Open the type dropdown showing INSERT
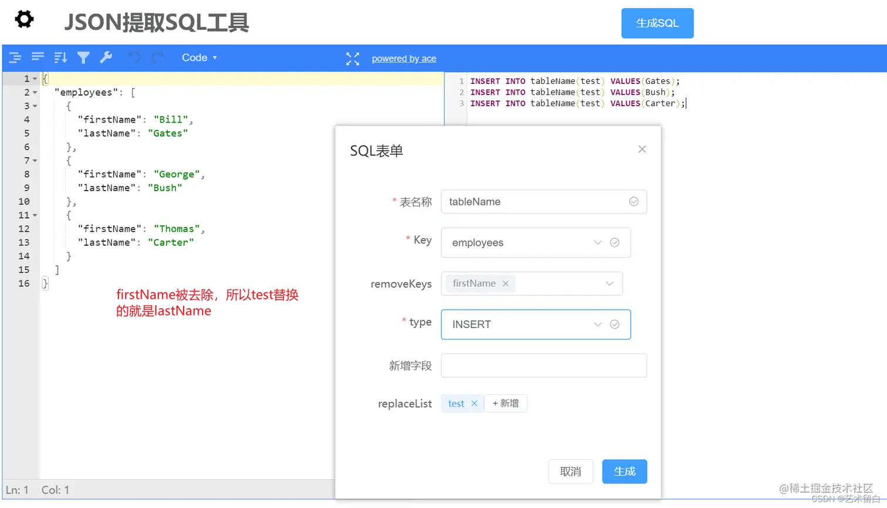This screenshot has width=887, height=508. (536, 324)
